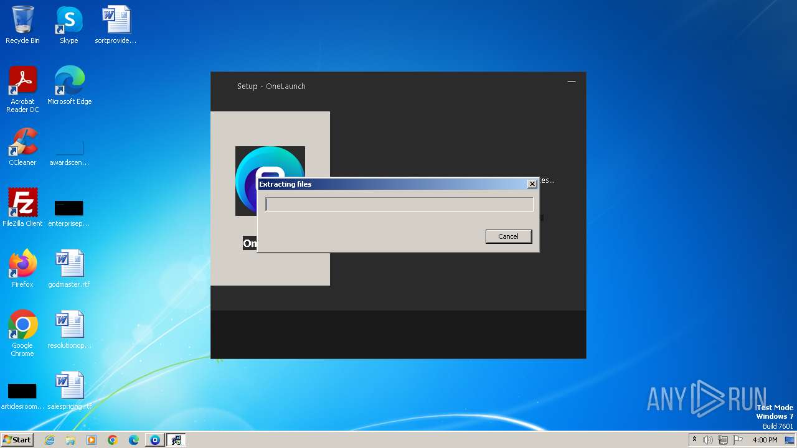This screenshot has height=448, width=797.
Task: Select the Microsoft Edge desktop shortcut
Action: click(x=69, y=86)
